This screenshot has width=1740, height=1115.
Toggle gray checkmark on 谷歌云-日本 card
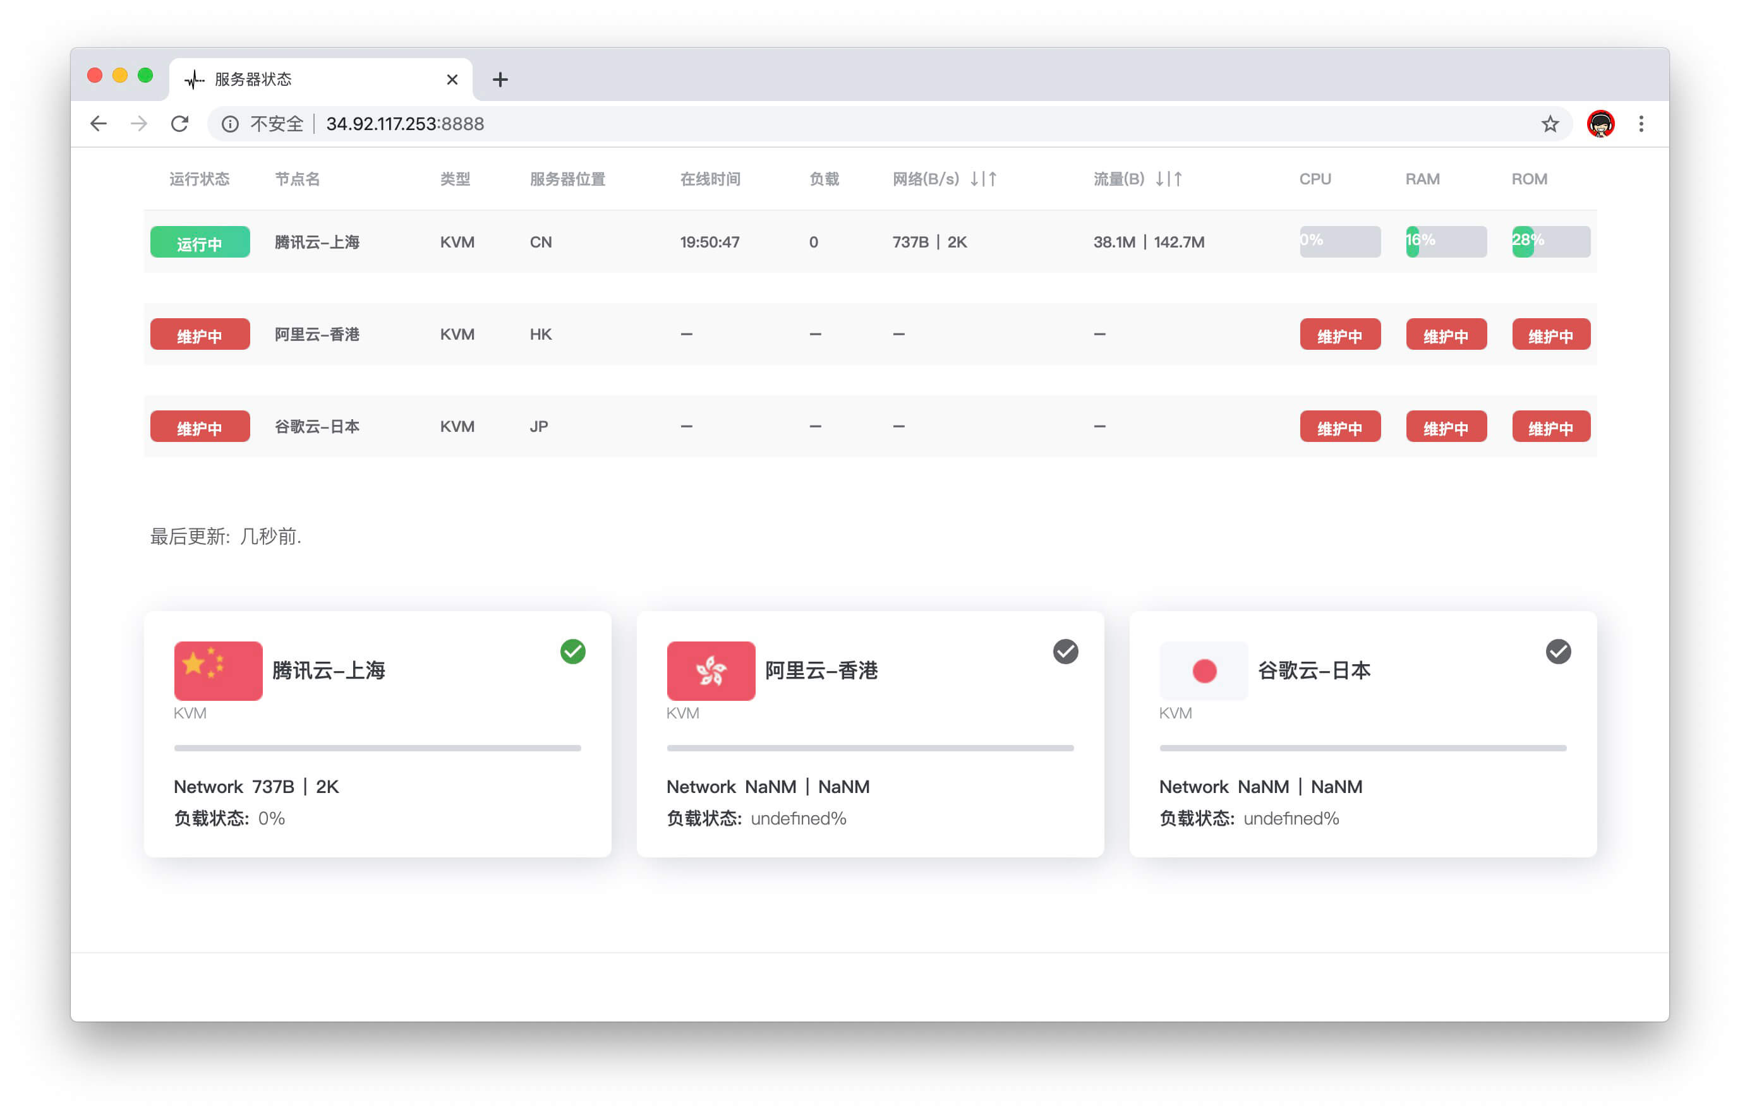1557,652
